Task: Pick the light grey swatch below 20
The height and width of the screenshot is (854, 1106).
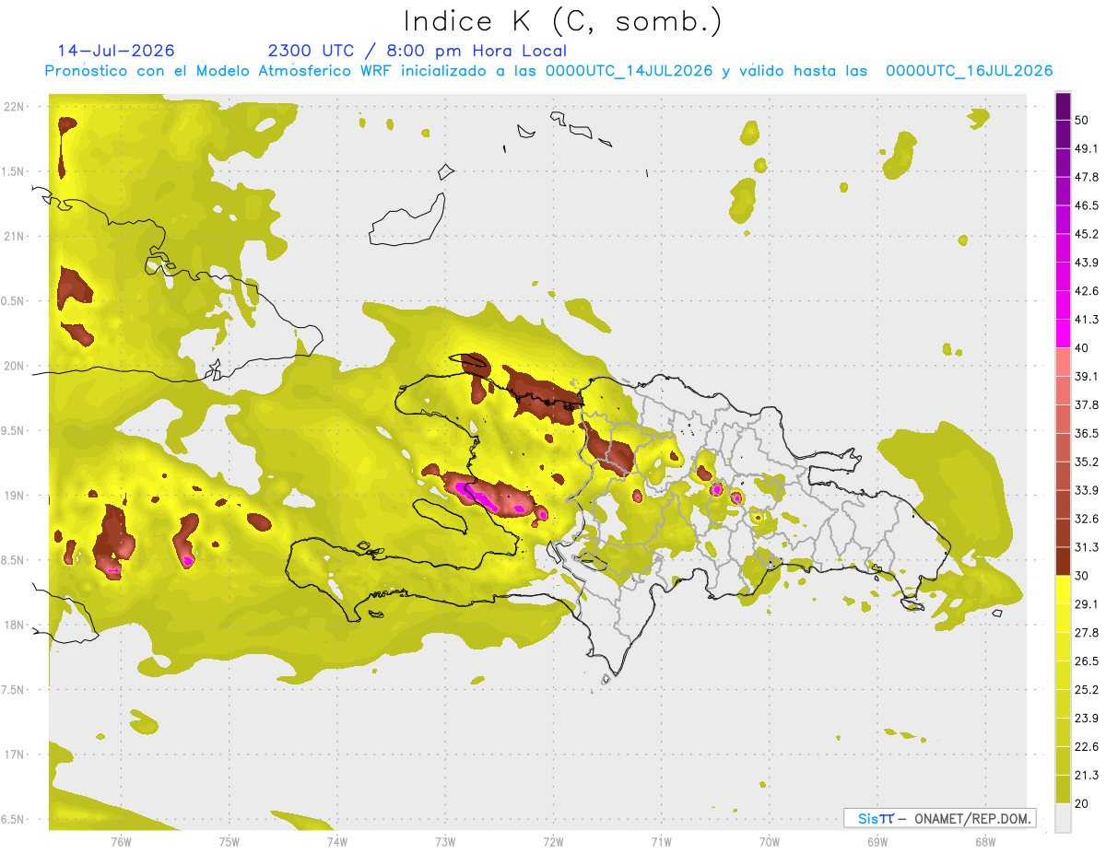Action: click(1063, 817)
